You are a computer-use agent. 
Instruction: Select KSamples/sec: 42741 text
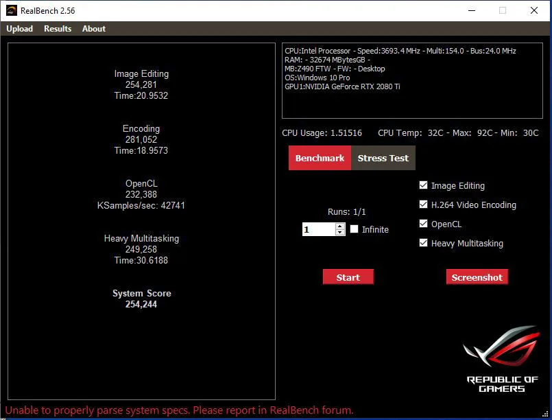[141, 205]
